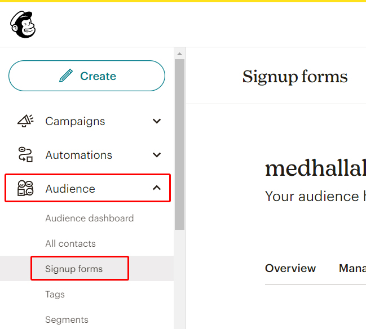Open Audience dashboard

(x=90, y=219)
